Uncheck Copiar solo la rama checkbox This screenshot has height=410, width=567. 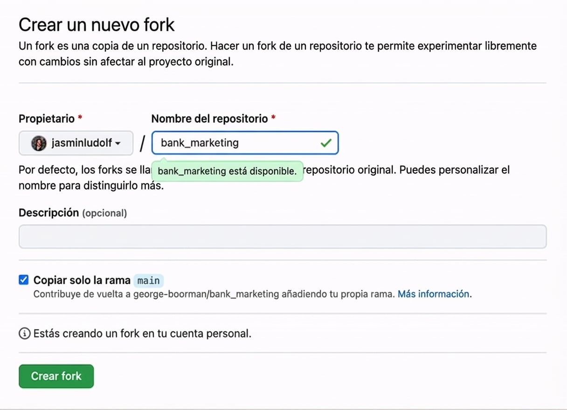(x=23, y=280)
